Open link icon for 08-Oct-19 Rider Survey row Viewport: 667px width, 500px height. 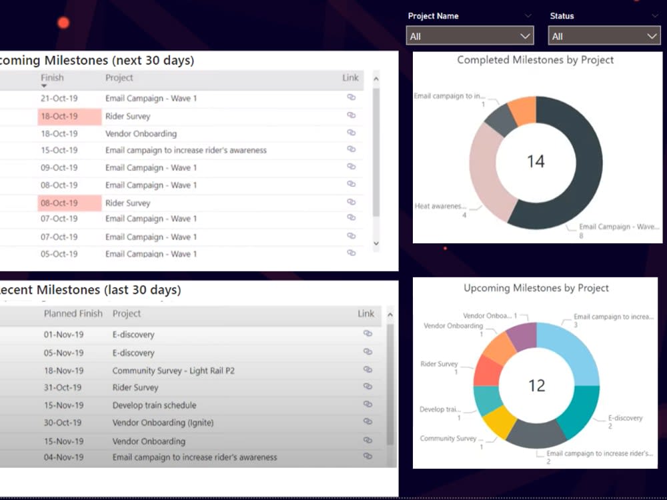(x=351, y=202)
